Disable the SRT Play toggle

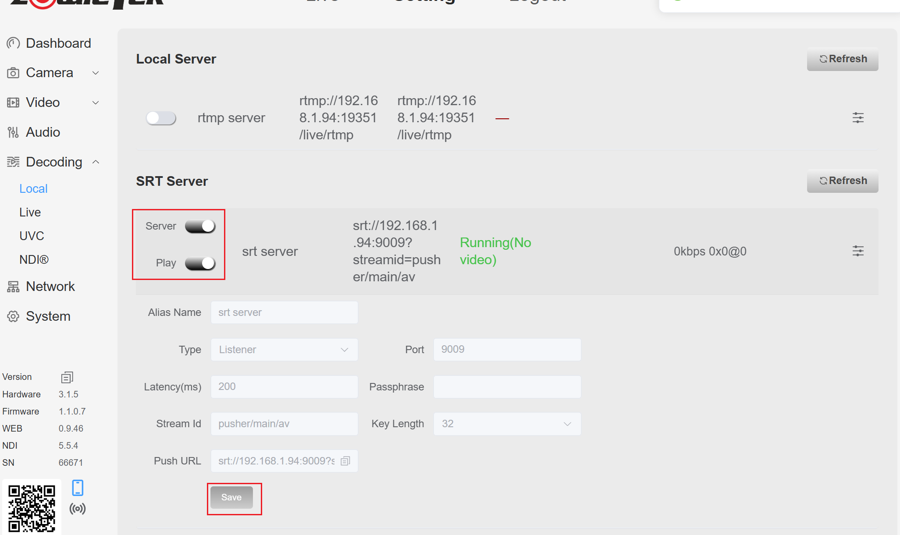[x=200, y=263]
